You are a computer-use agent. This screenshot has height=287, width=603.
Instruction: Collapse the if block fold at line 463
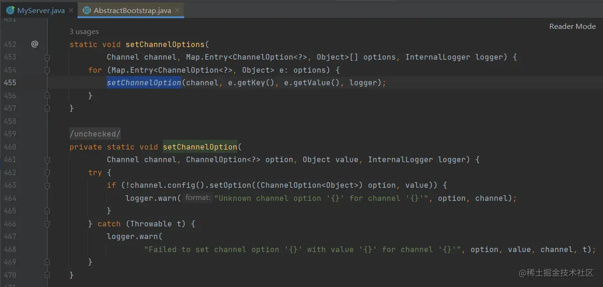point(47,185)
